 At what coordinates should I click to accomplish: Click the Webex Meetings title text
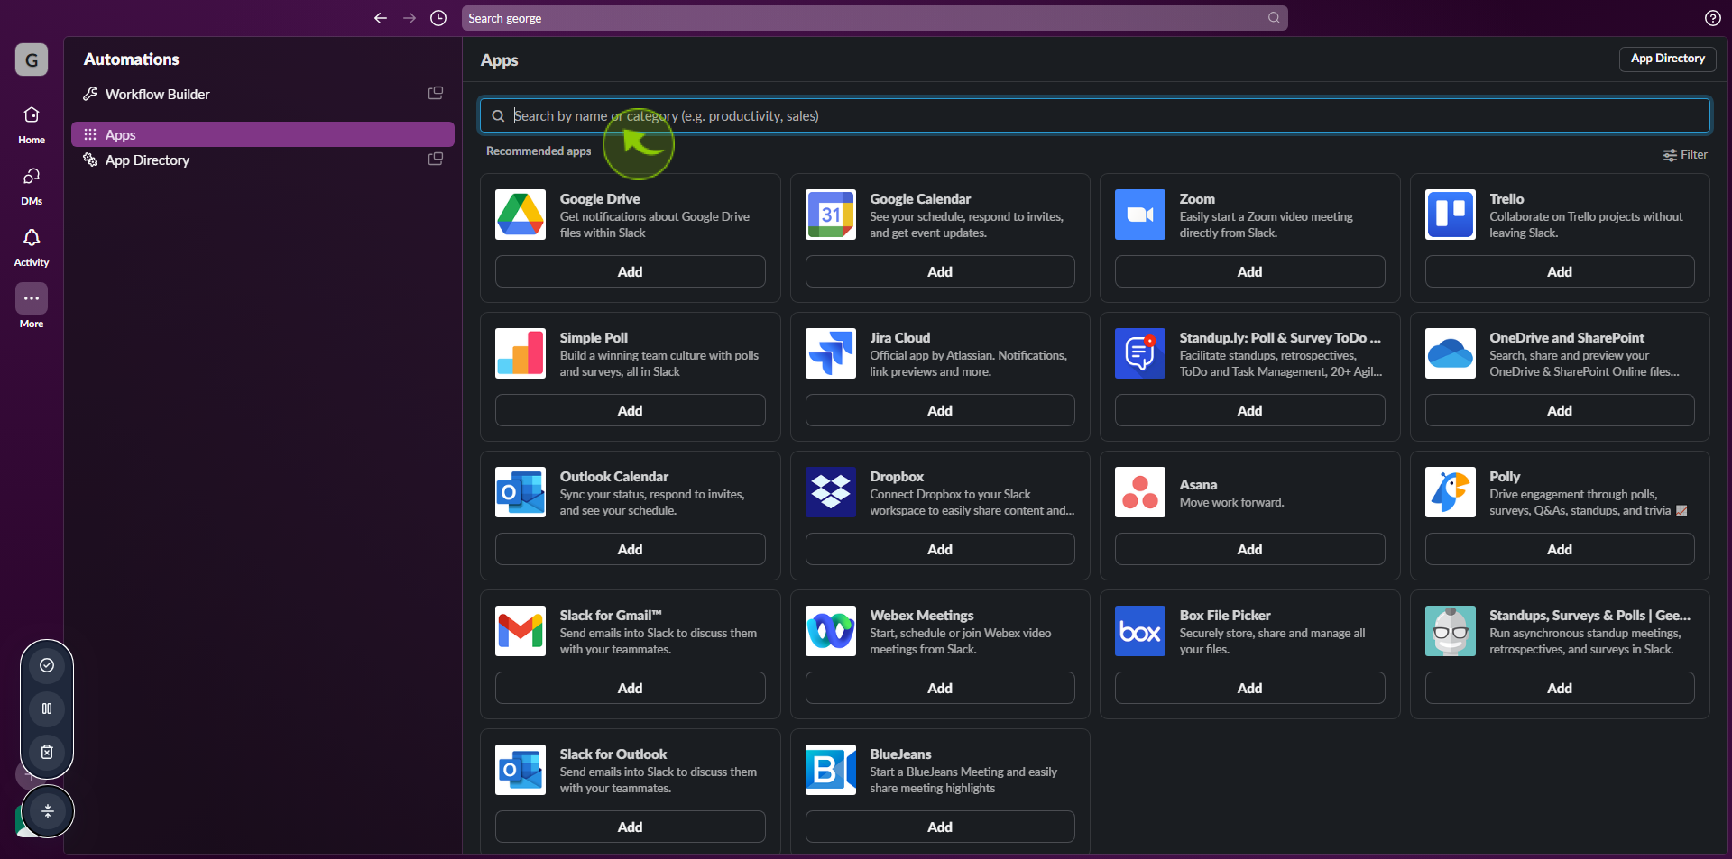[x=921, y=615]
